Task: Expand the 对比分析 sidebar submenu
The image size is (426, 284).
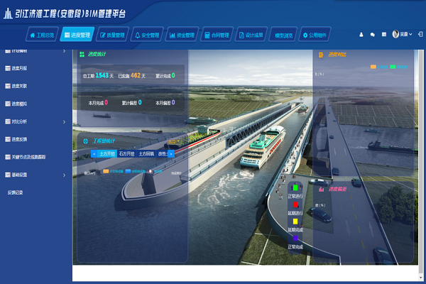Action: [x=34, y=121]
